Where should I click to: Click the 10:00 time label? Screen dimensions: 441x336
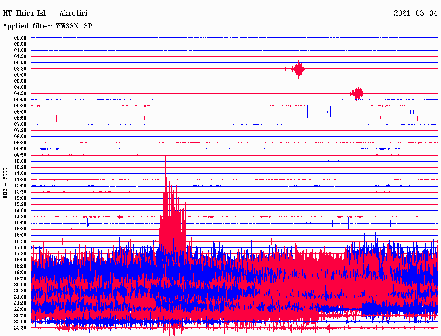(20, 161)
